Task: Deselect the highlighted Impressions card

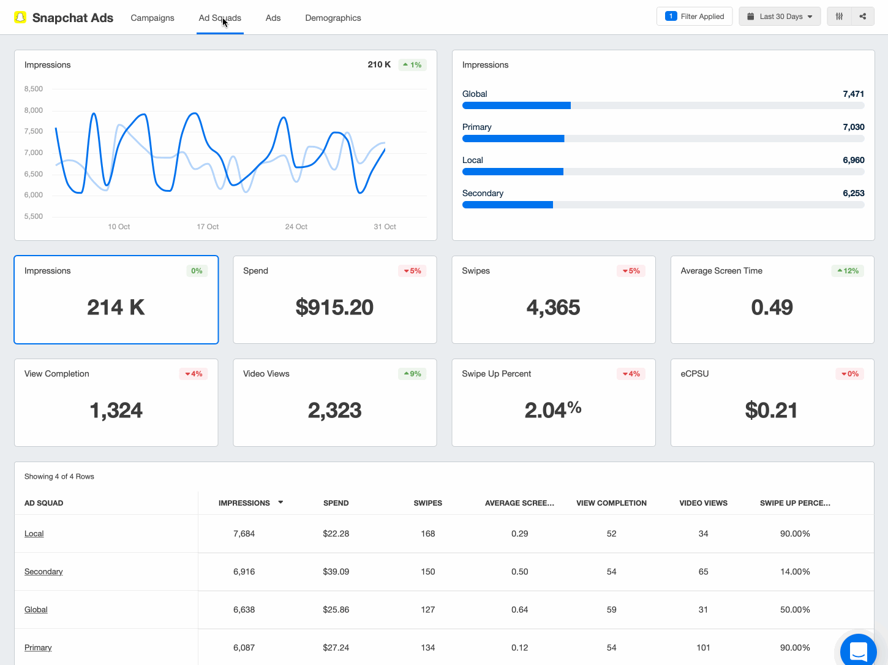Action: point(116,300)
